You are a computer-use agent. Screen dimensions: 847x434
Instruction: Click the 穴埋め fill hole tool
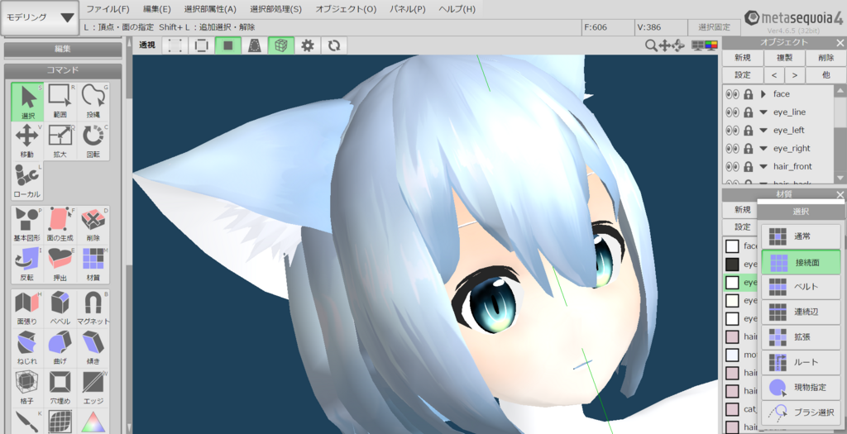[60, 388]
